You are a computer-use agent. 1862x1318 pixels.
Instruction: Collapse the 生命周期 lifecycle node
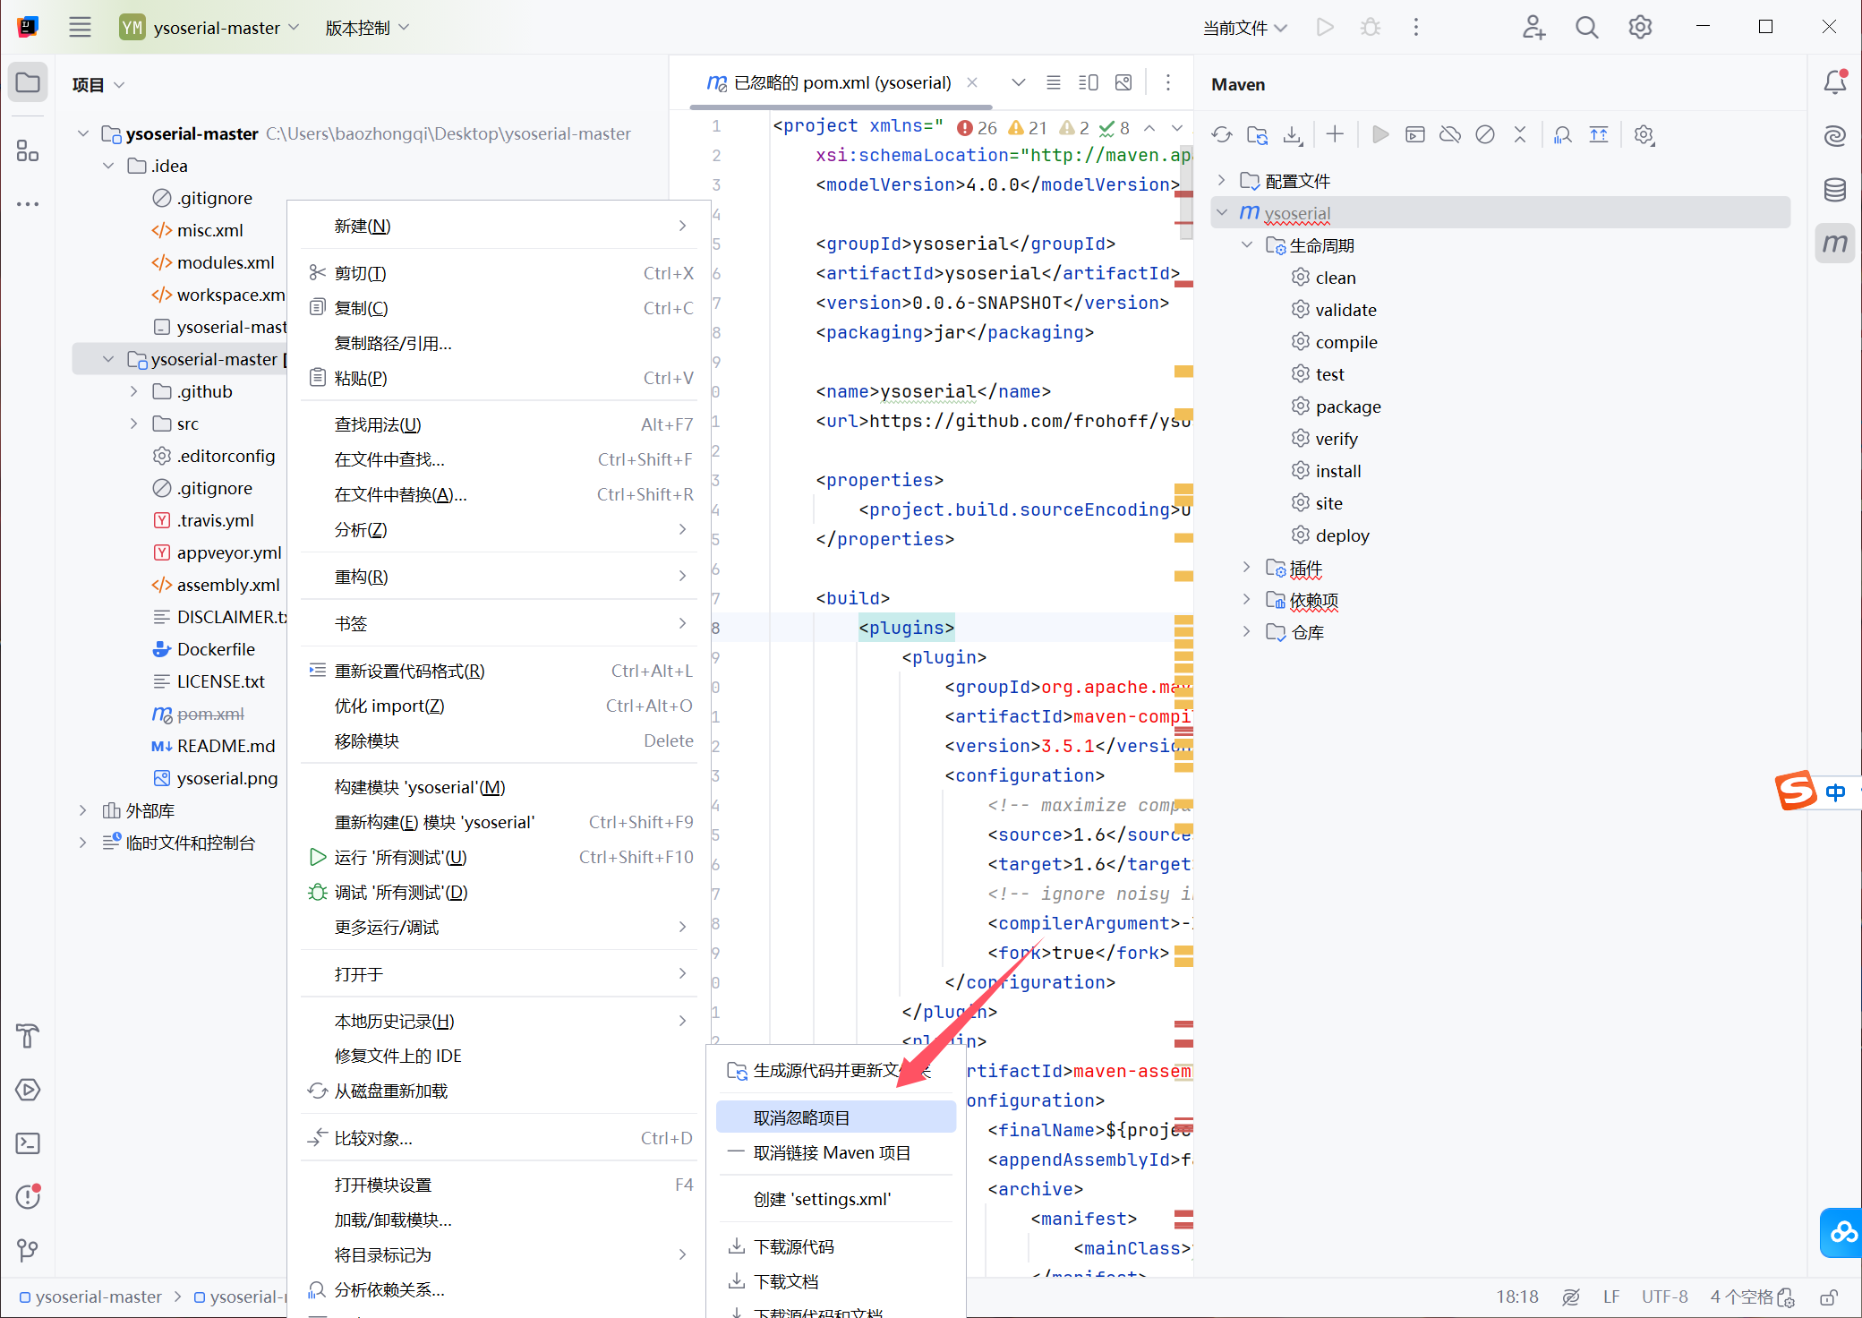pyautogui.click(x=1246, y=244)
